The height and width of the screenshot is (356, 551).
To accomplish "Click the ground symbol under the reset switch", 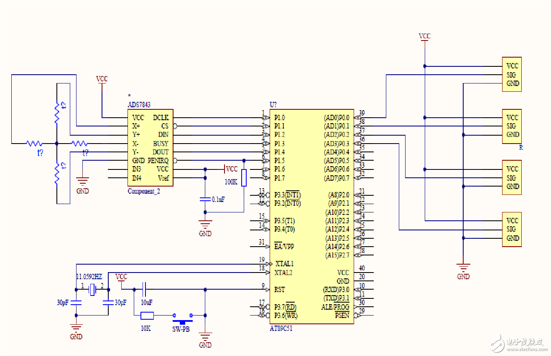I will (205, 336).
